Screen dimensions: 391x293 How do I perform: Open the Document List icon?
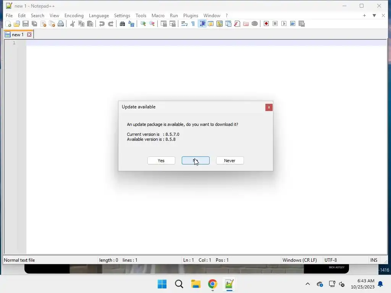tap(228, 24)
